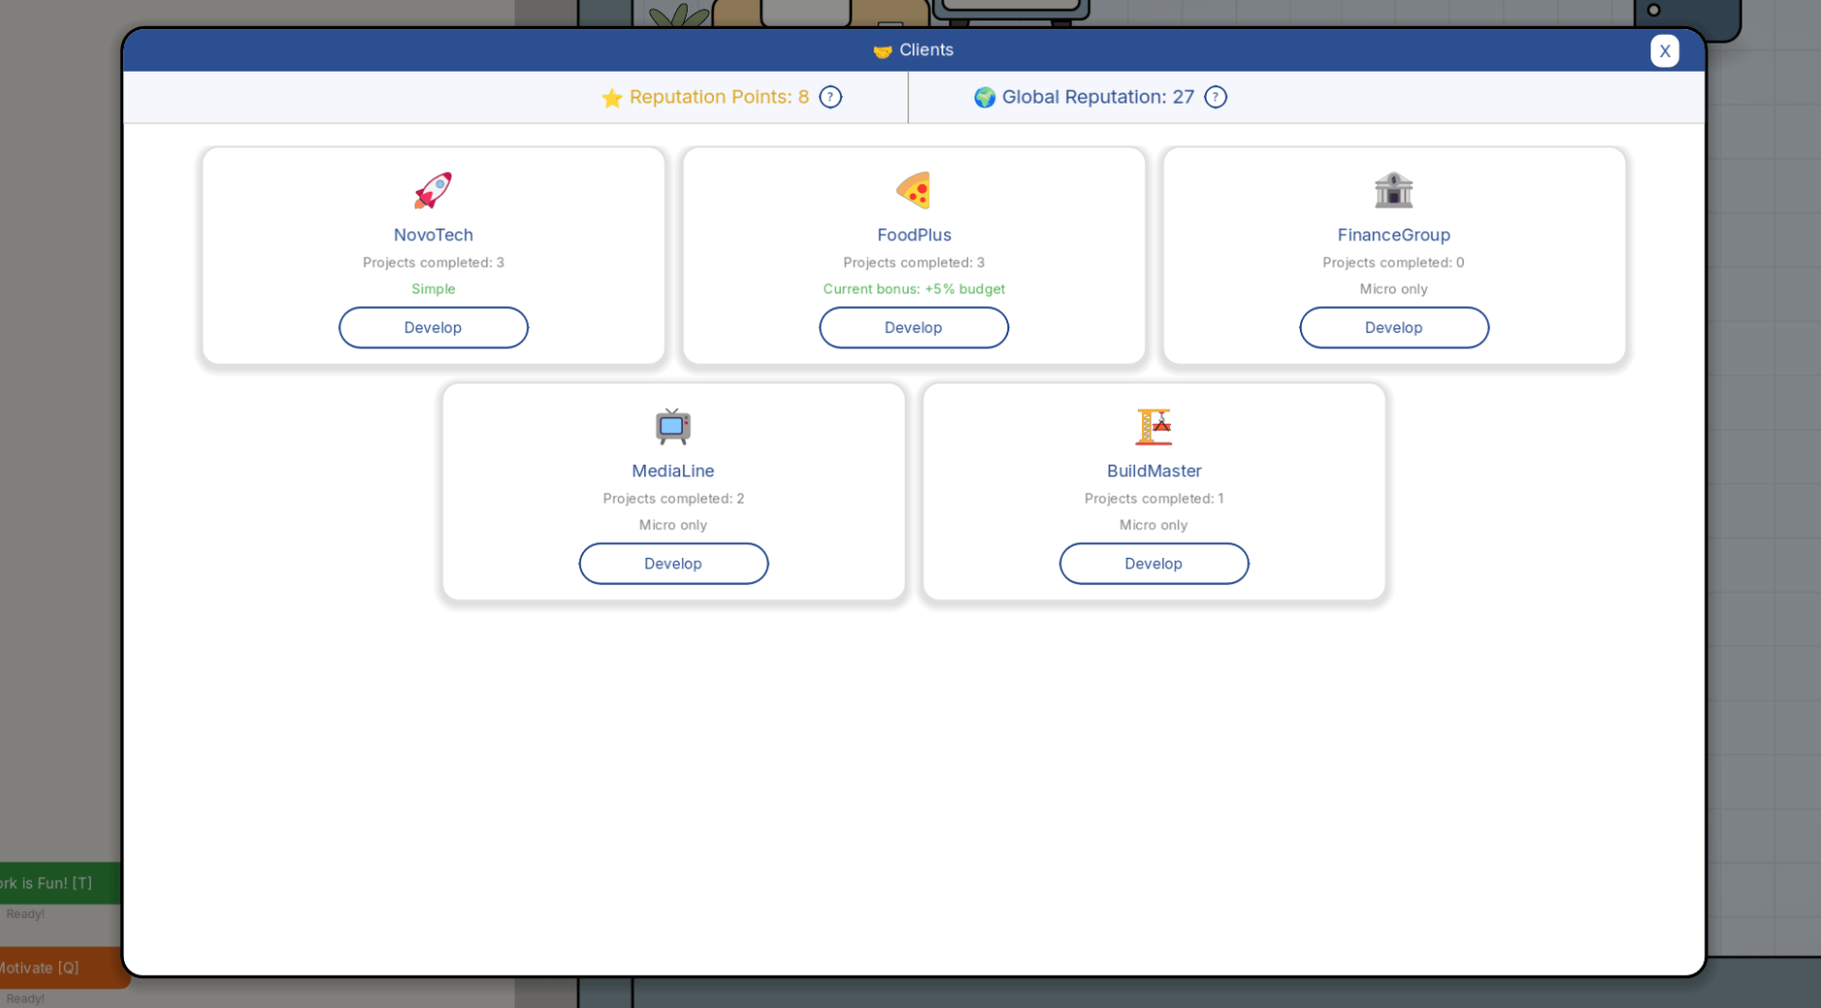Viewport: 1821px width, 1008px height.
Task: Develop the FoodPlus client
Action: (x=913, y=327)
